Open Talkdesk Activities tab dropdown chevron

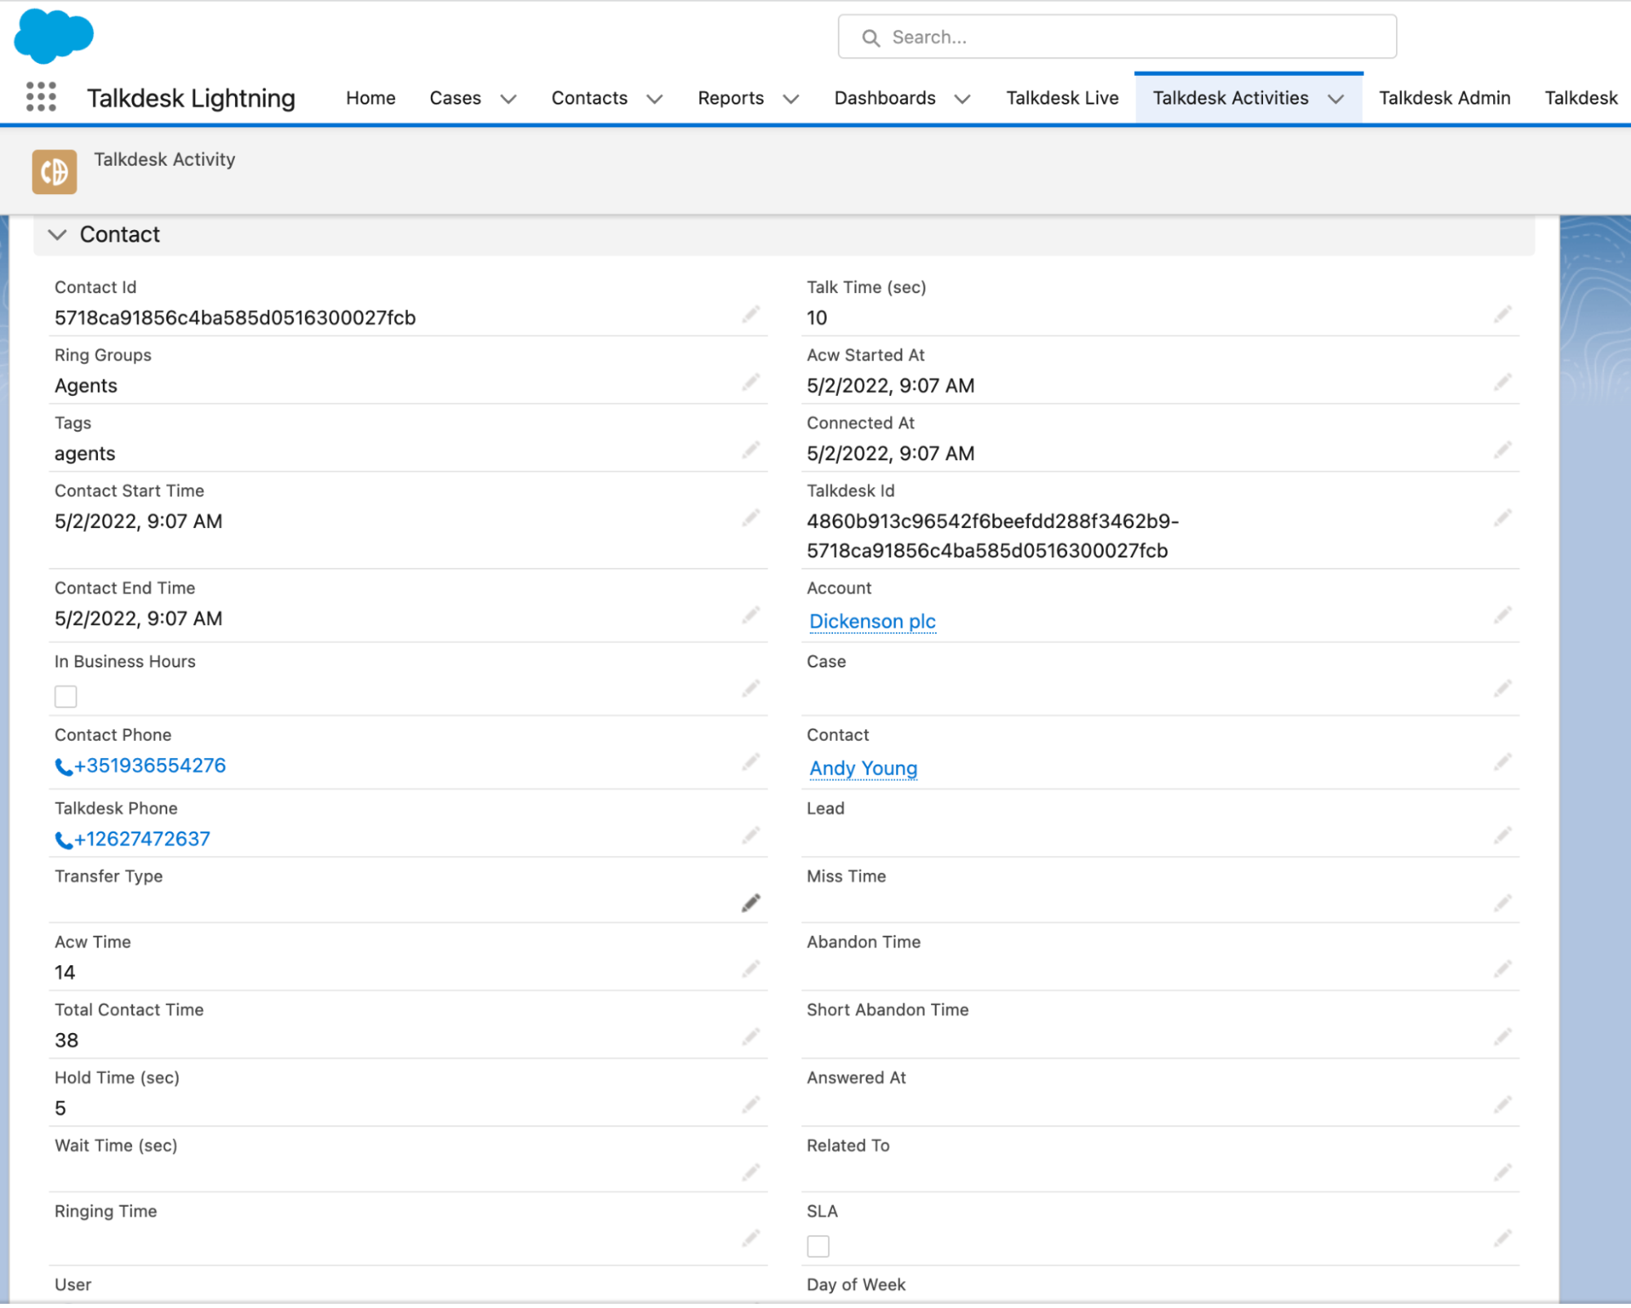coord(1336,99)
